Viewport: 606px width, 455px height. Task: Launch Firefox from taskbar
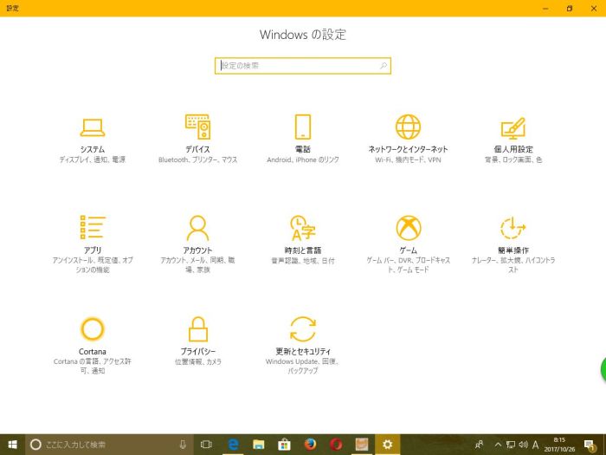310,445
